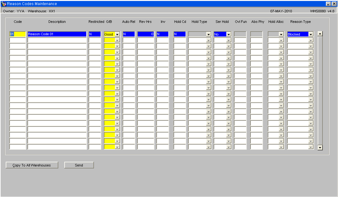Open the G/B dropdown in the second row

117,40
